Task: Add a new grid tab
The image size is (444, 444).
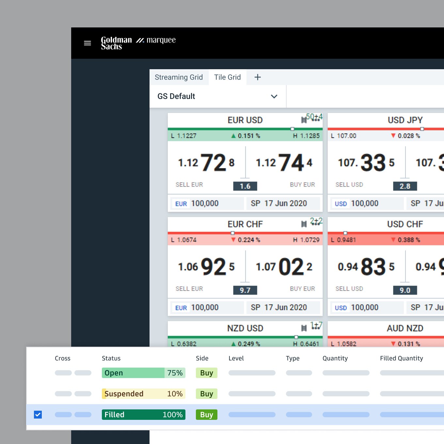Action: coord(258,77)
